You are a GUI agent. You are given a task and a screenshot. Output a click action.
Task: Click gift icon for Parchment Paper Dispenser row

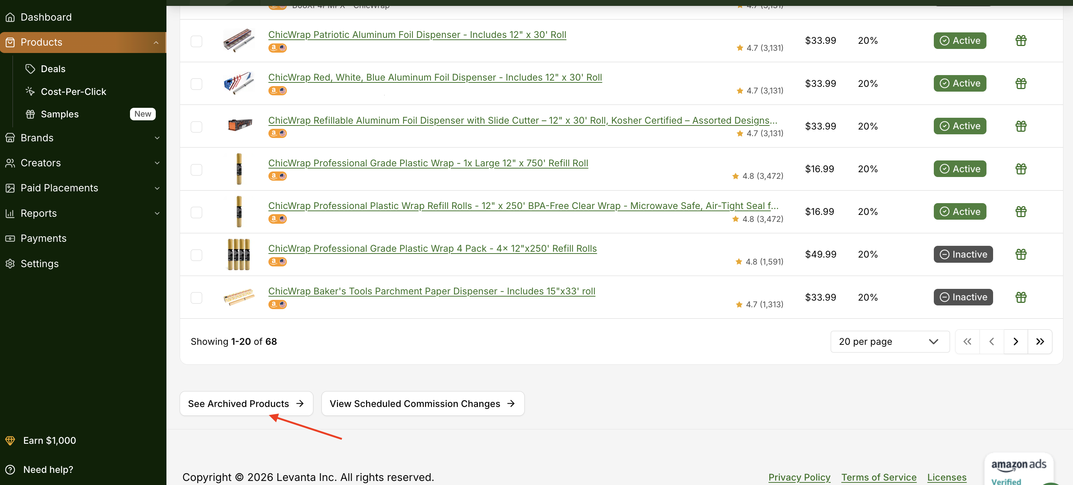pos(1020,297)
